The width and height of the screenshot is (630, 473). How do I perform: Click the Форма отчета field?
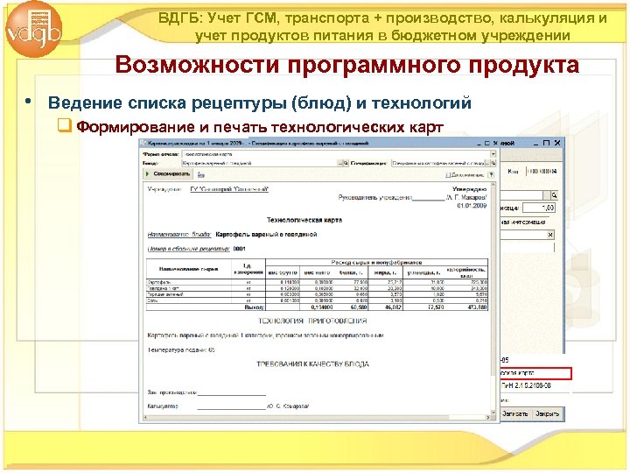pos(336,154)
